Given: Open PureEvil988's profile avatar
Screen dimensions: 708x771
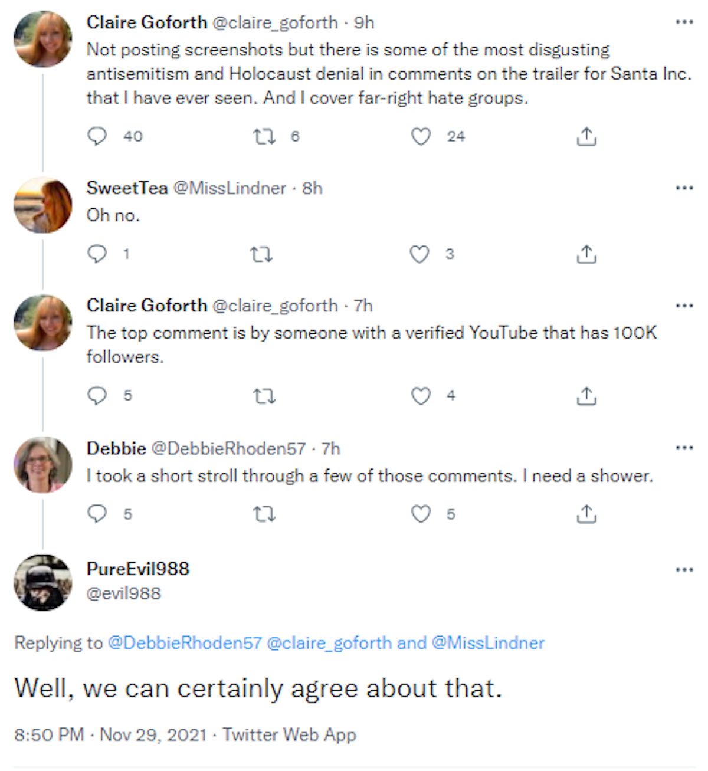Looking at the screenshot, I should click(42, 582).
